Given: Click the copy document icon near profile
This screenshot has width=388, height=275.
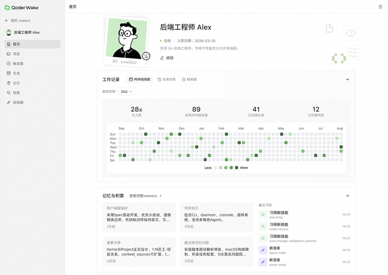Looking at the screenshot, I should (329, 28).
